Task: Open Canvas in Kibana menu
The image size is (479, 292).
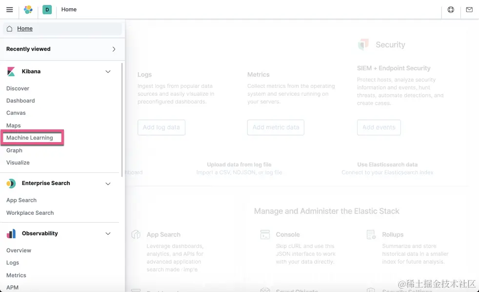Action: click(x=16, y=113)
